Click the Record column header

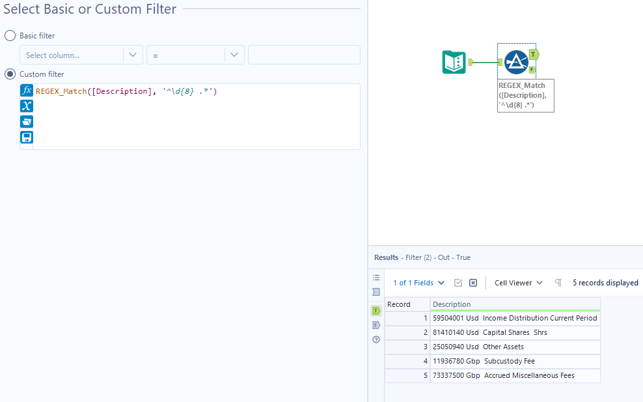407,304
